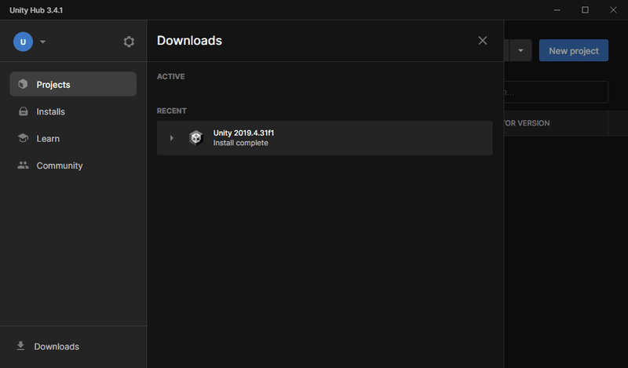Minimize the Unity Hub window

pos(557,10)
